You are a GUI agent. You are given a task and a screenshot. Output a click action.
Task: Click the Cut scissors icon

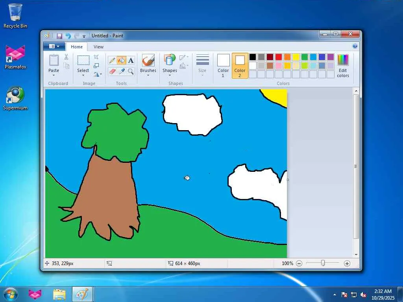click(66, 57)
